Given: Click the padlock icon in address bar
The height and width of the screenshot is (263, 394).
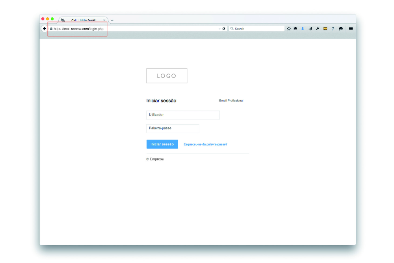Looking at the screenshot, I should [x=51, y=29].
